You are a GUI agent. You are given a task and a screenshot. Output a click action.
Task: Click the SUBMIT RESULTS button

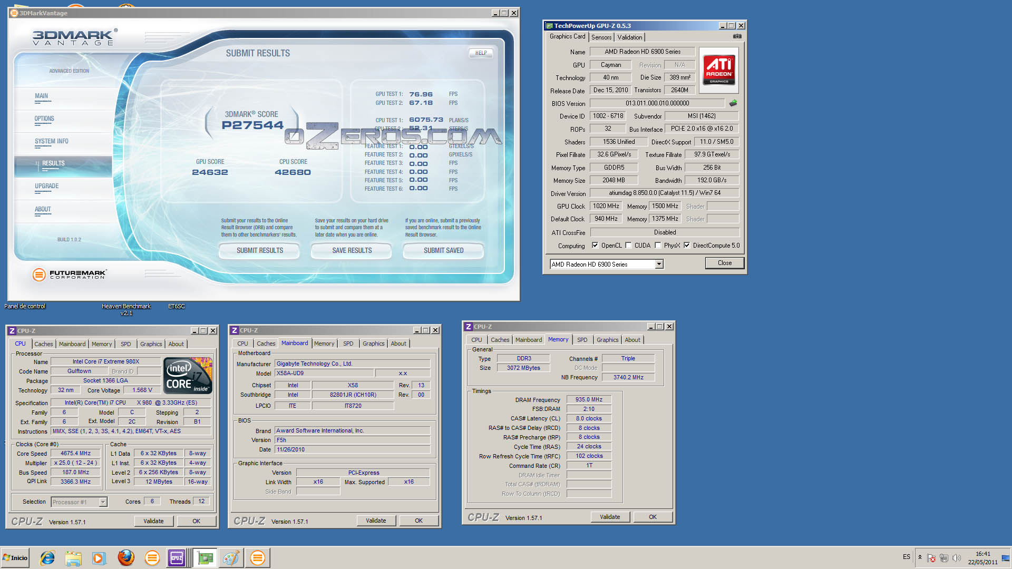259,251
